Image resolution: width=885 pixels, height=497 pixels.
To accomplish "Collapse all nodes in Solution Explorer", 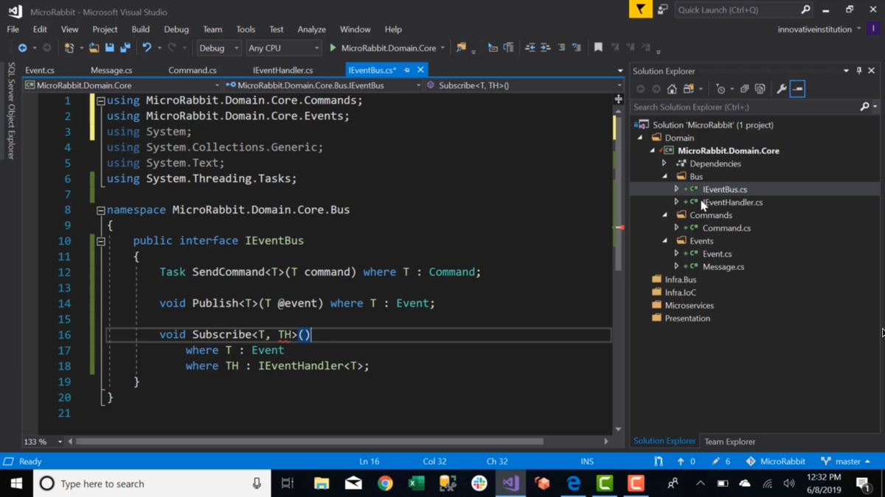I will 744,89.
